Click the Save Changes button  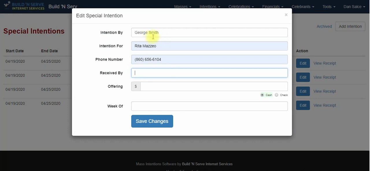tap(152, 121)
